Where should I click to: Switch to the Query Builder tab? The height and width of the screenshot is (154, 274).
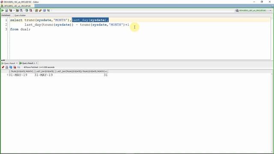click(x=20, y=15)
